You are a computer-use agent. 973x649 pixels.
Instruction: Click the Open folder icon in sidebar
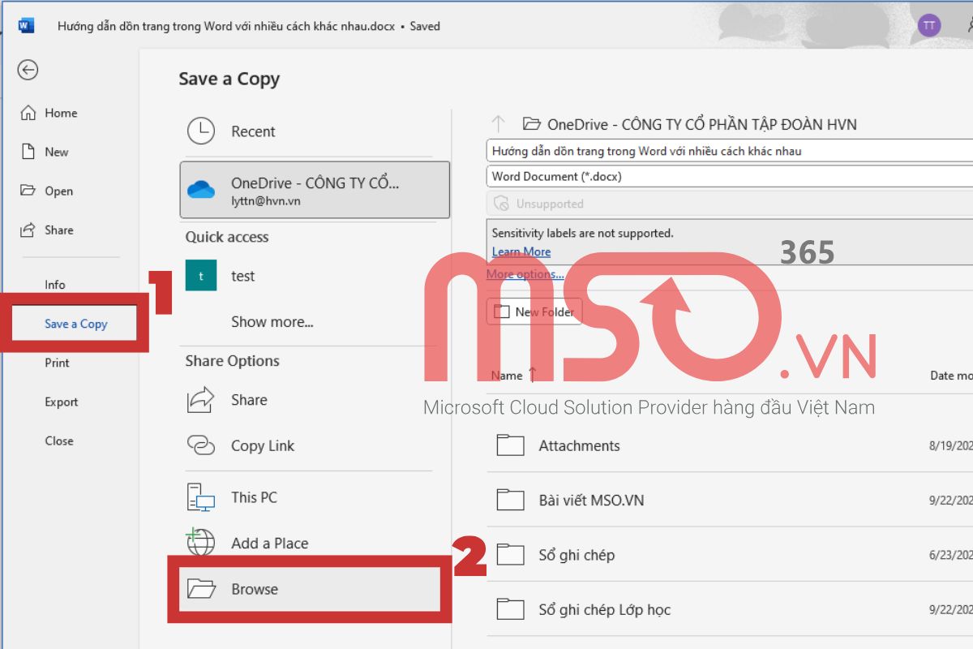pos(28,191)
